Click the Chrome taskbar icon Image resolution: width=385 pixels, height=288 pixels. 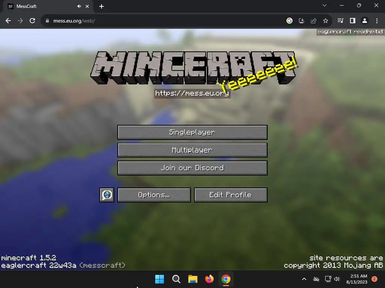click(x=226, y=279)
